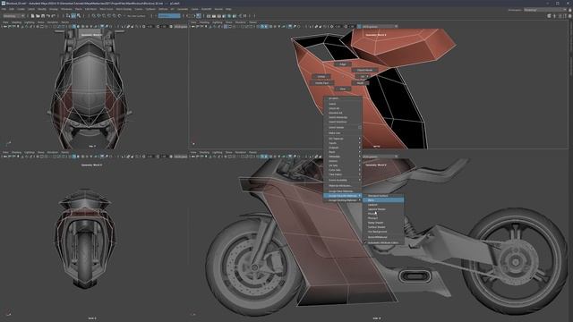Toggle Channel Box sidebar icon
This screenshot has height=322, width=573.
point(569,16)
